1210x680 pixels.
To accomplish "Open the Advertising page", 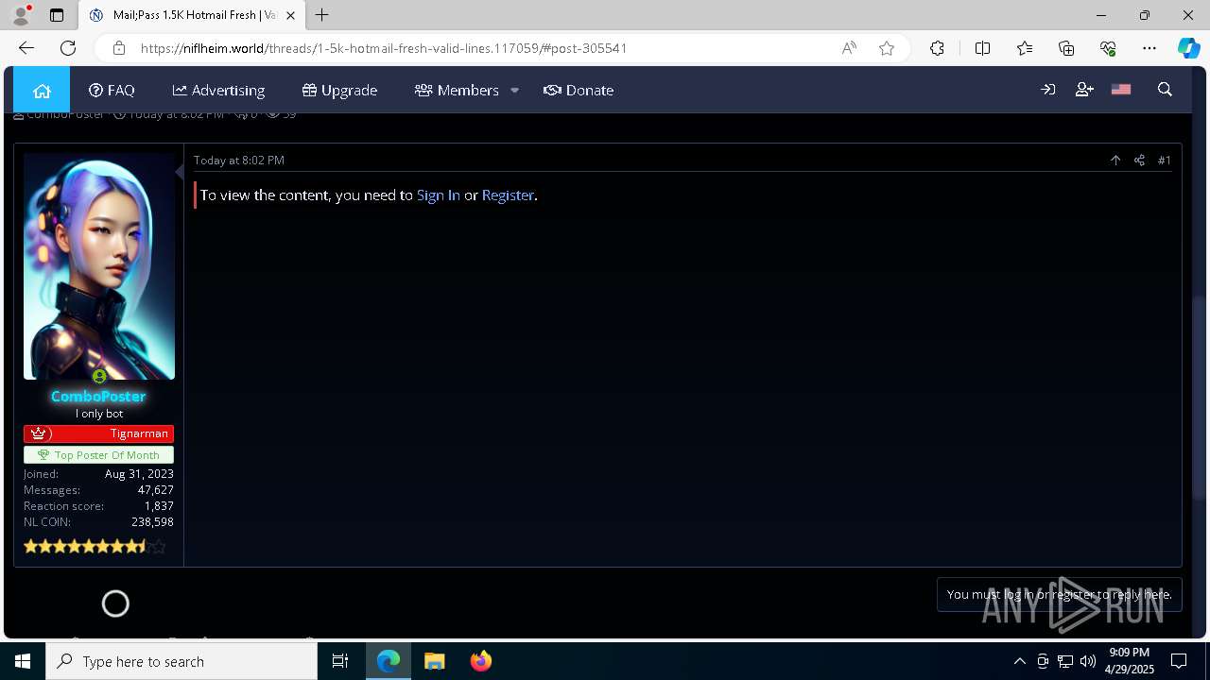I will point(218,90).
